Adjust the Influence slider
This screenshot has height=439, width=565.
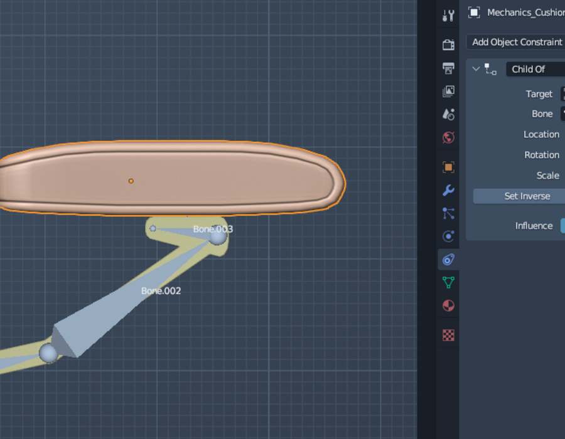coord(563,226)
